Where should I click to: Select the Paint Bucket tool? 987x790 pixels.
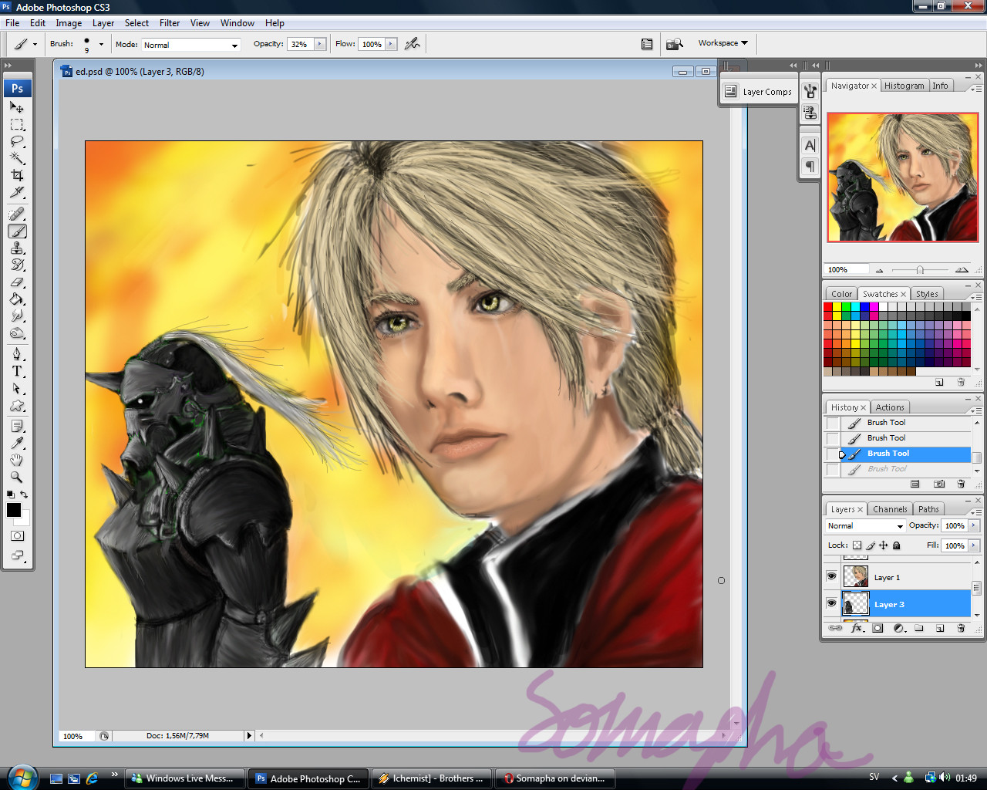coord(17,299)
